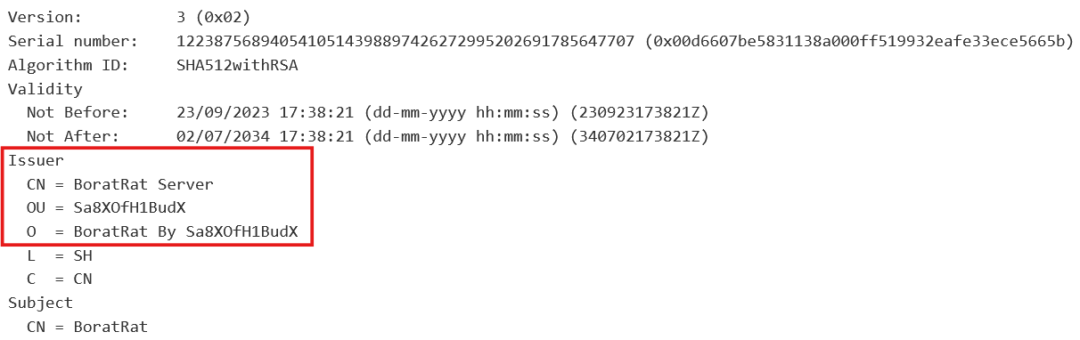Select the Serial number label

[73, 41]
